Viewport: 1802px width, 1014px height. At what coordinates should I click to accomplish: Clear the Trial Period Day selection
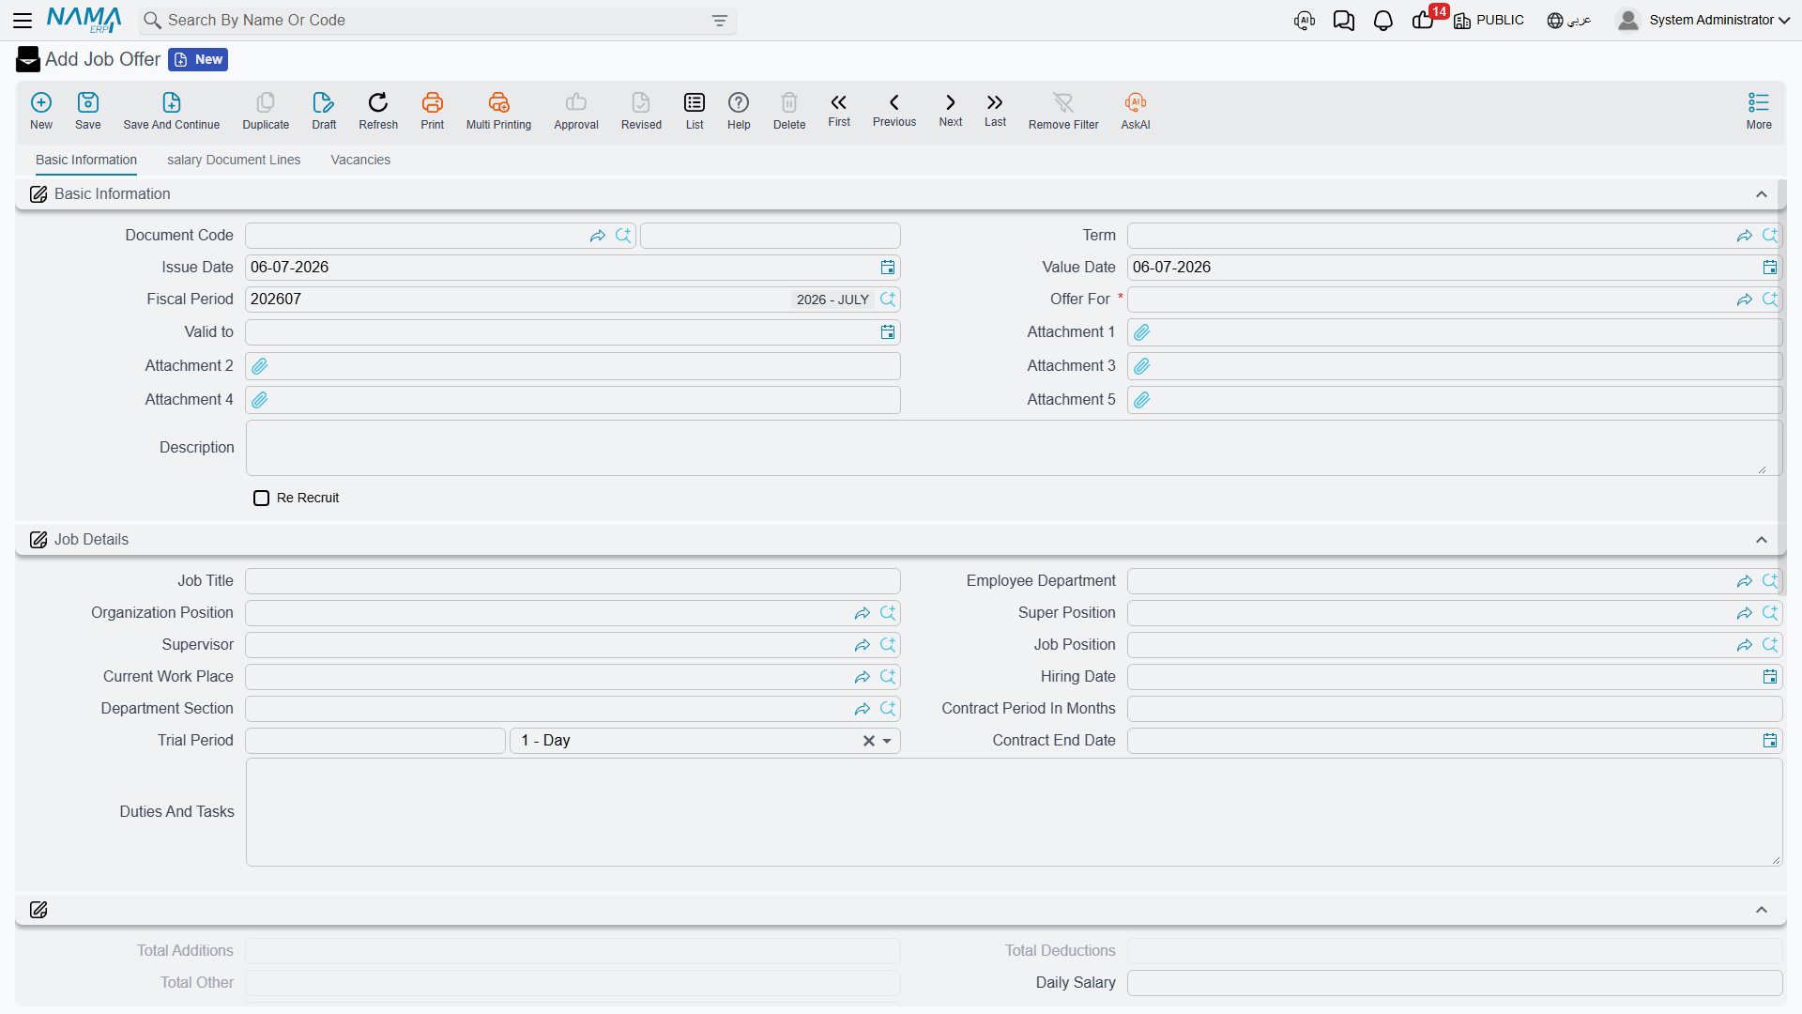pos(869,741)
